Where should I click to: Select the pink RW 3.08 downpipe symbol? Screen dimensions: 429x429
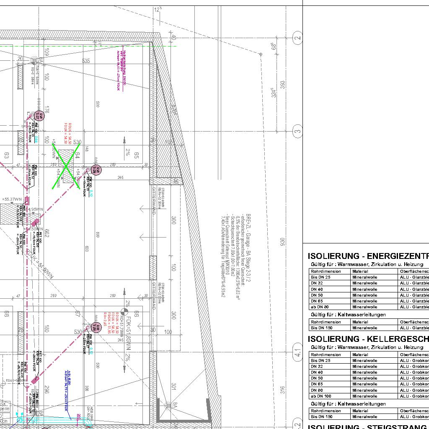pyautogui.click(x=96, y=170)
